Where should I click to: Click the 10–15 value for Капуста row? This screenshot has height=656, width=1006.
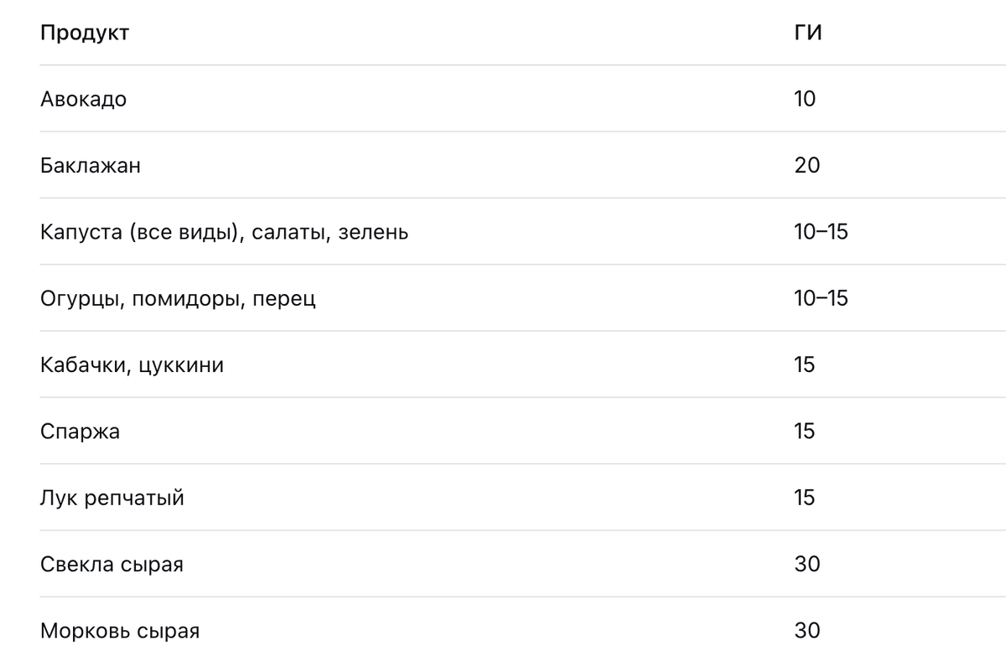(821, 231)
